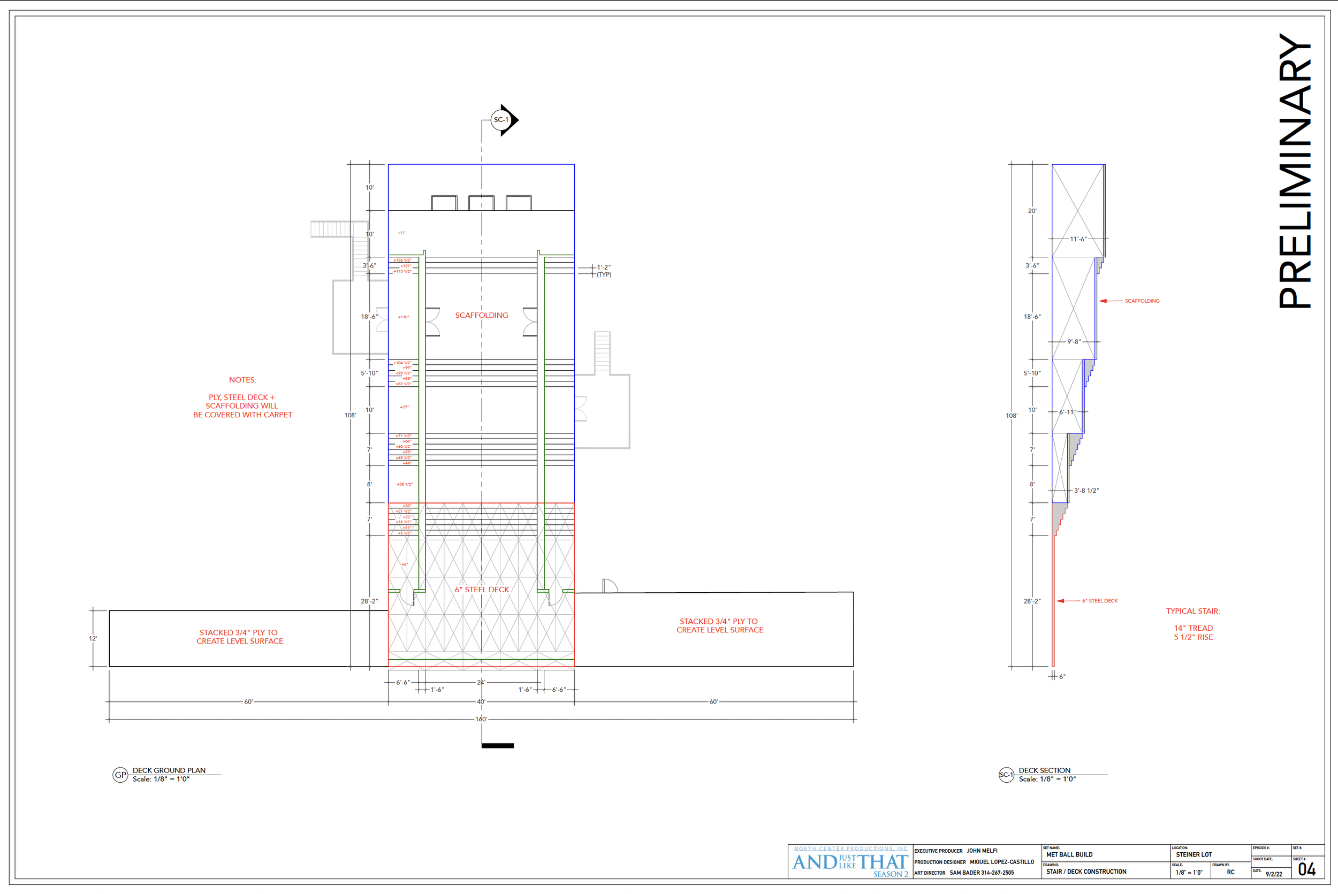Viewport: 1338px width, 894px height.
Task: Click the GP circle beside Deck Ground Plan
Action: point(120,775)
